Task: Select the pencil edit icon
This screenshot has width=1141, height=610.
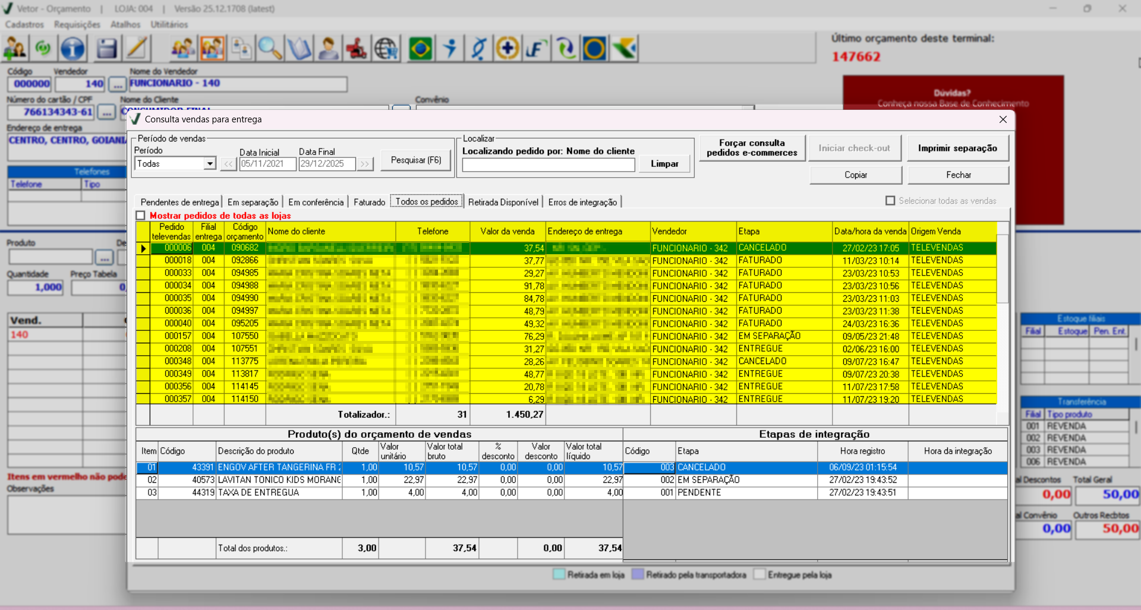Action: point(137,49)
